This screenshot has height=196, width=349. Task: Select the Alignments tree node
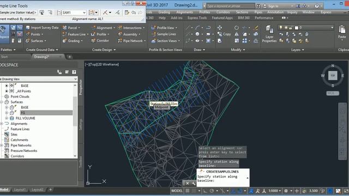coord(19,124)
